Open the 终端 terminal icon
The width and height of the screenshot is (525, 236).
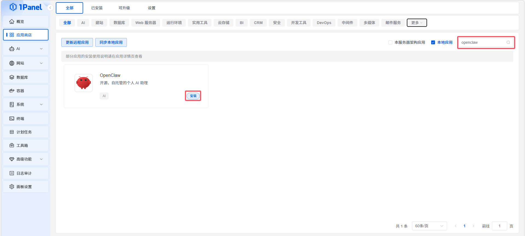(x=12, y=118)
